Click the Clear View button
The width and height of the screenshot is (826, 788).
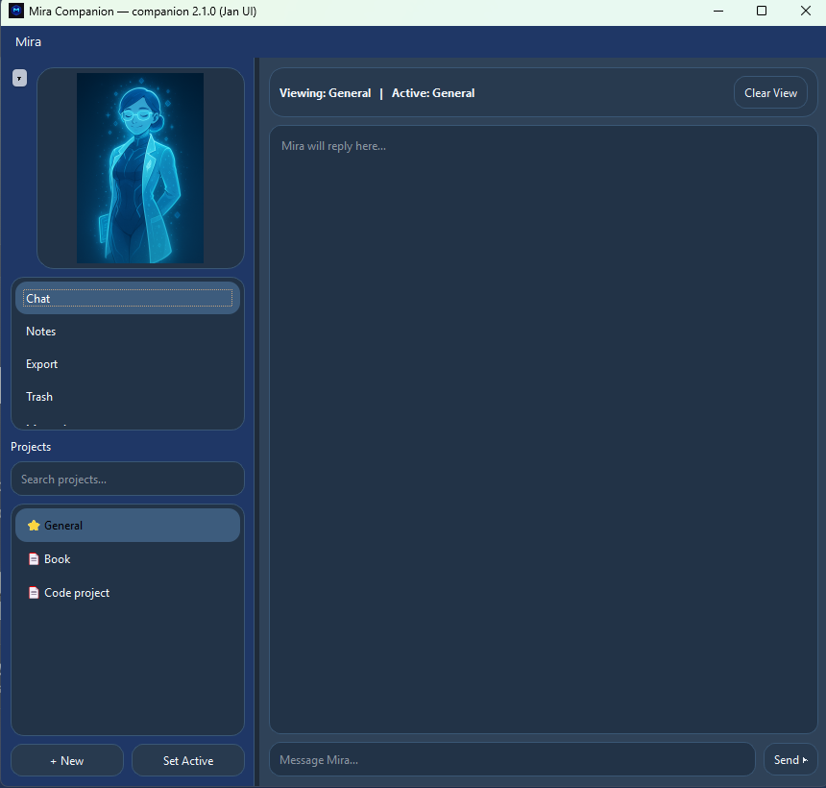pos(770,93)
